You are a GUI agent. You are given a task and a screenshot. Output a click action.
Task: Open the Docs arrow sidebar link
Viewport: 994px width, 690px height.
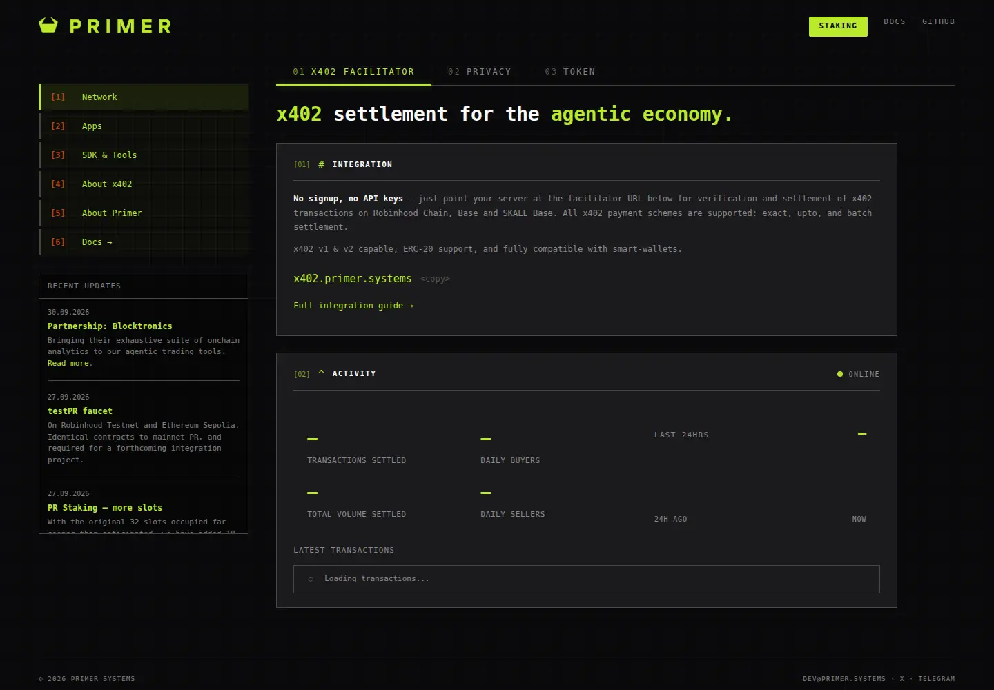(144, 242)
